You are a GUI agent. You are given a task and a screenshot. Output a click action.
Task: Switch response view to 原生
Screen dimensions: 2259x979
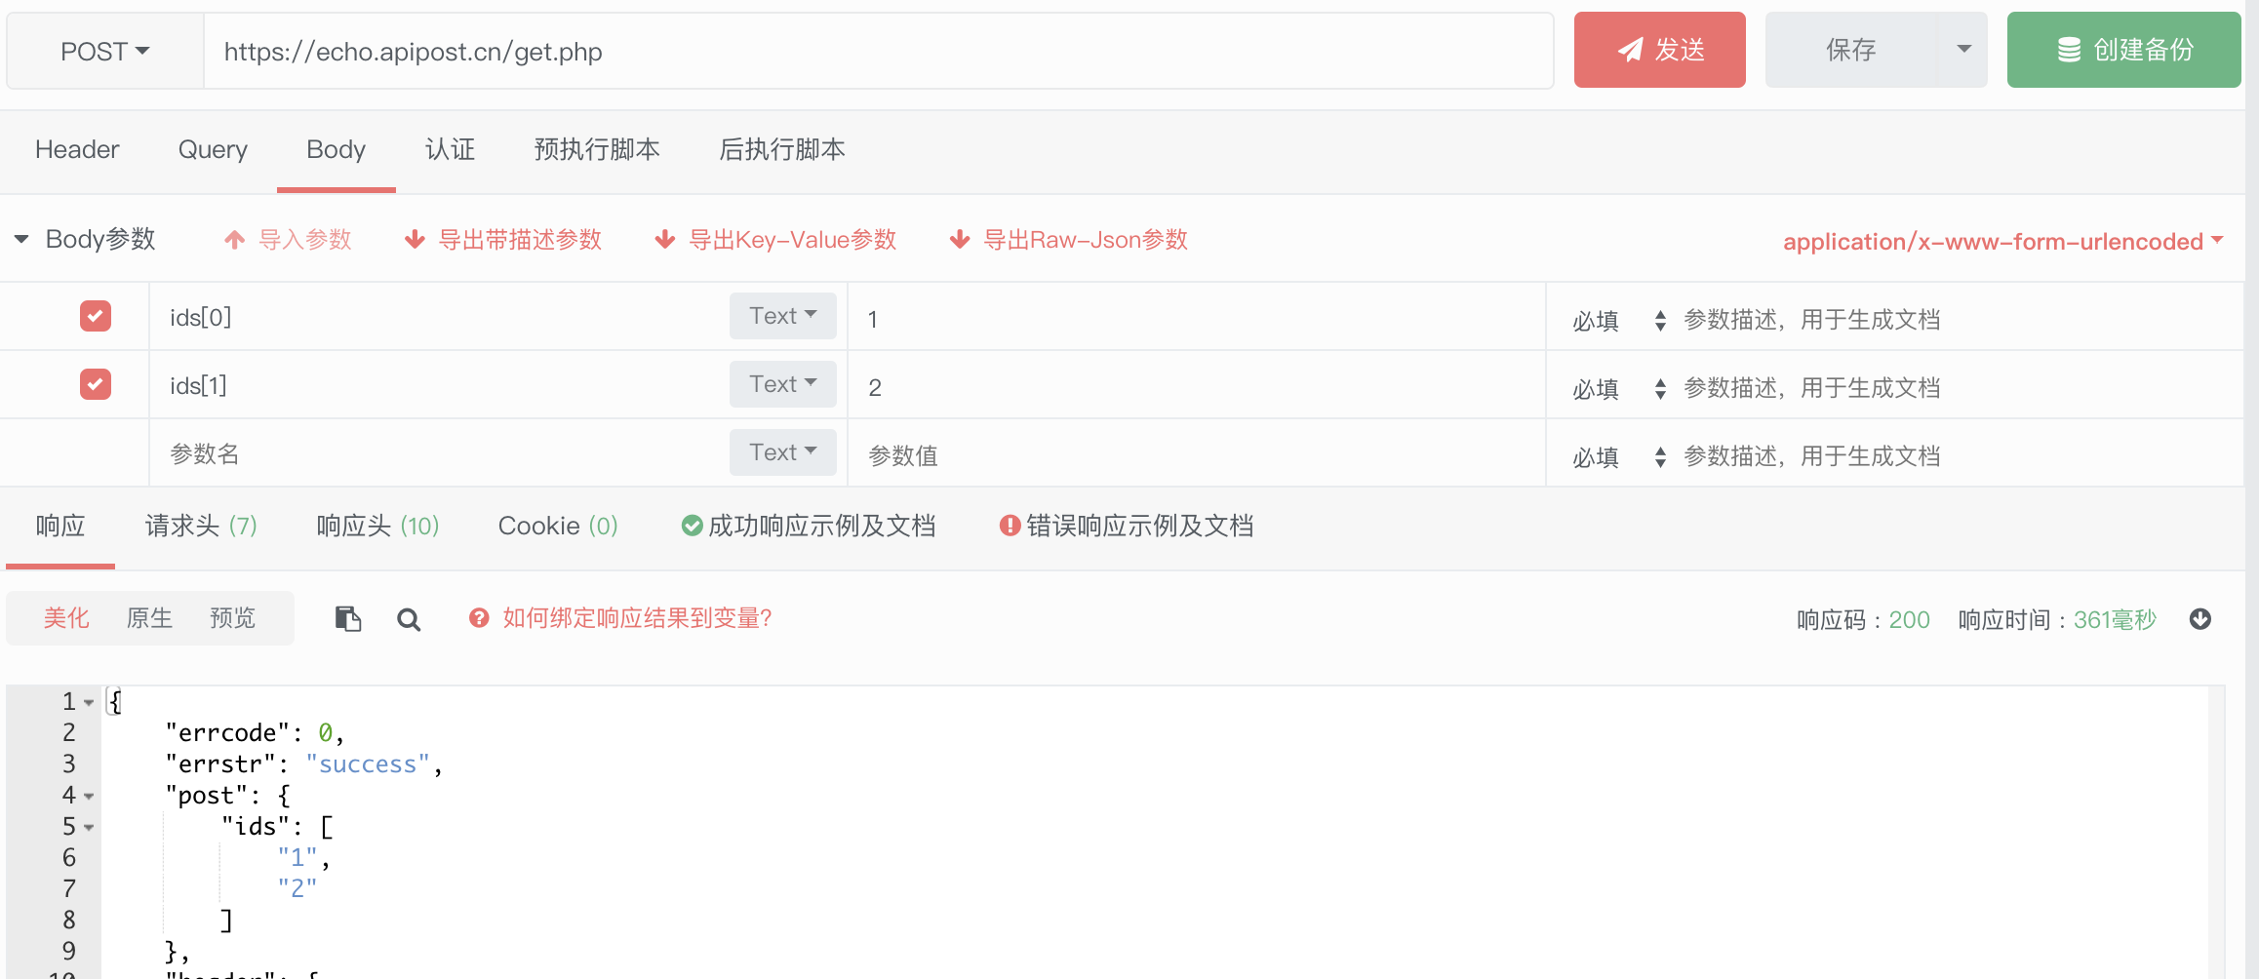click(148, 618)
